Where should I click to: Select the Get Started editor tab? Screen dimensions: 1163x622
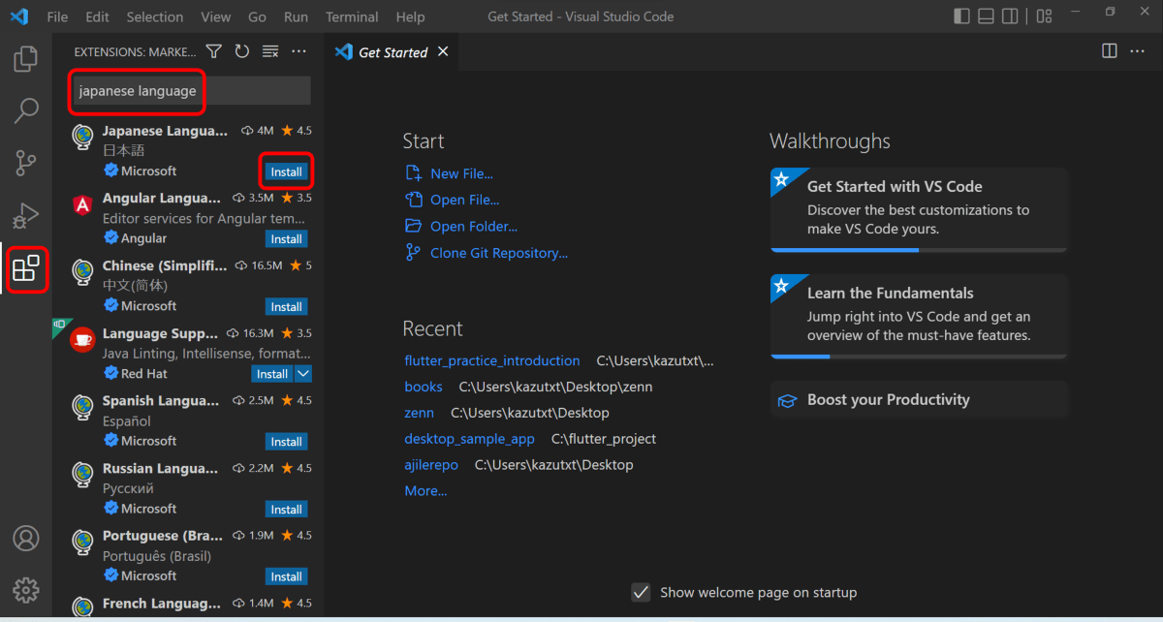393,52
